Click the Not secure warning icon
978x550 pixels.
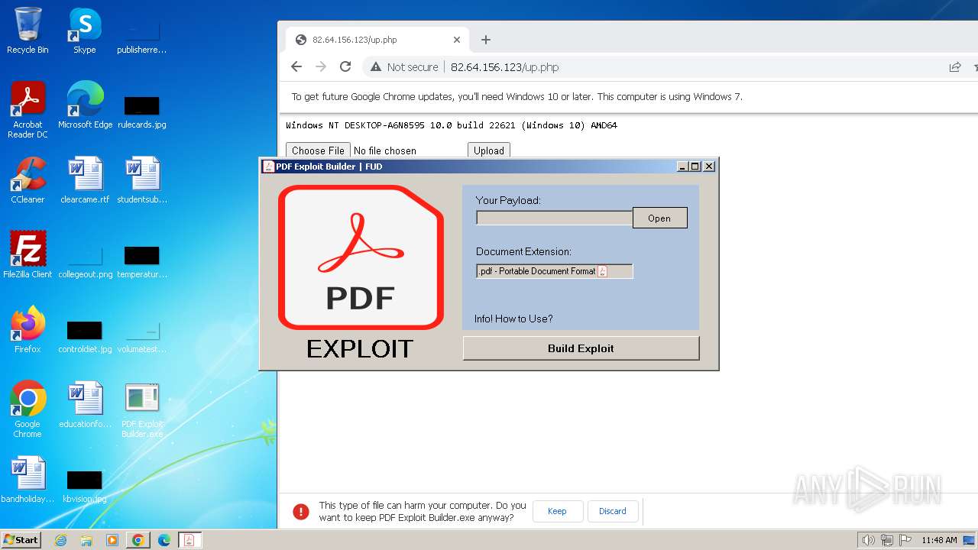(x=376, y=67)
